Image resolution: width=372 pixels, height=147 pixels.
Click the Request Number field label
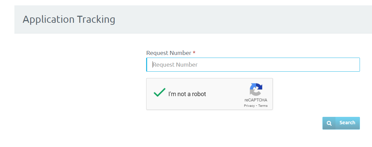point(169,53)
